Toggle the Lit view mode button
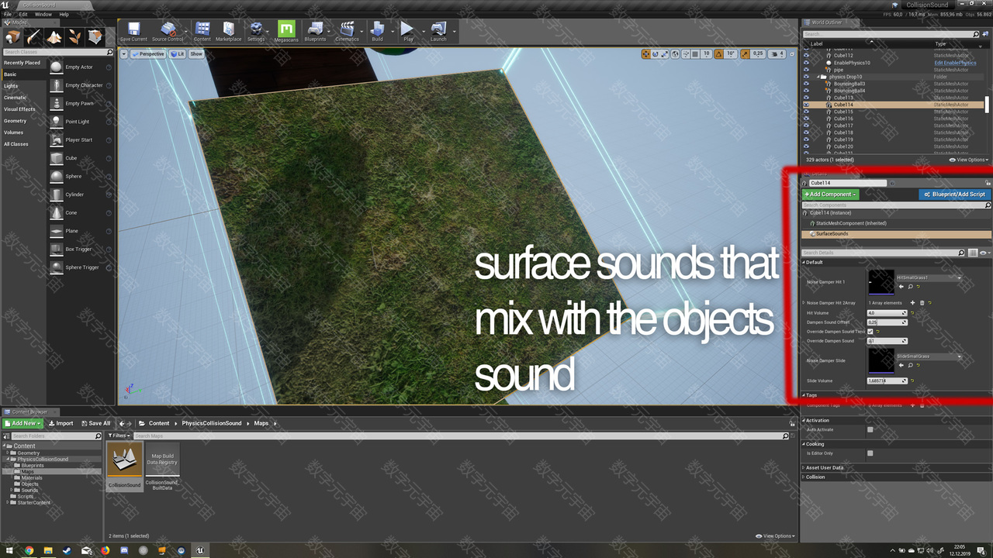 pyautogui.click(x=177, y=53)
